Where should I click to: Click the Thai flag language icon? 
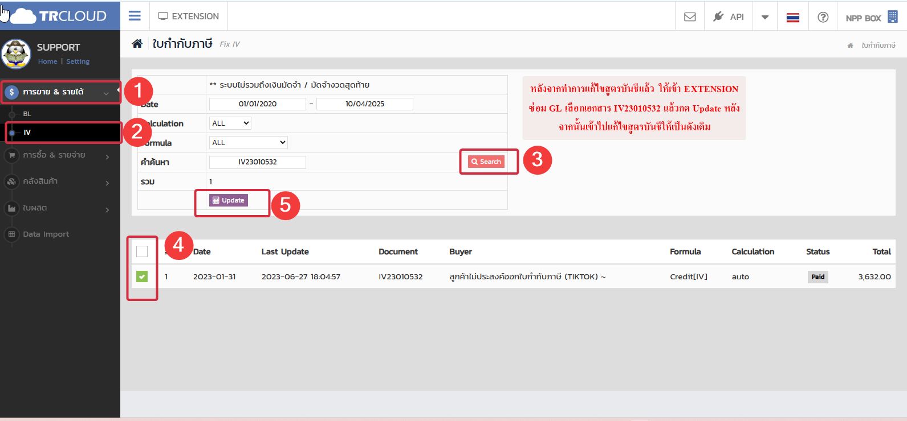coord(792,17)
